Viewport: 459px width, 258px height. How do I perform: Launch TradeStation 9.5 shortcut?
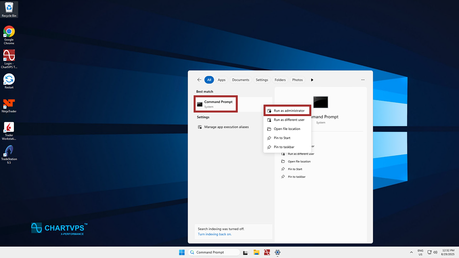tap(9, 153)
